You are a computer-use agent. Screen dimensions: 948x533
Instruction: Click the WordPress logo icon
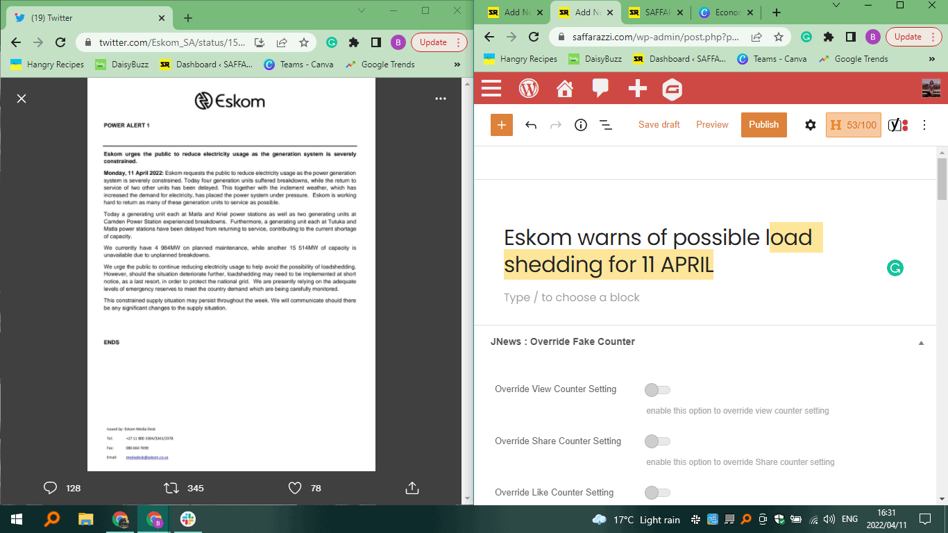tap(529, 88)
